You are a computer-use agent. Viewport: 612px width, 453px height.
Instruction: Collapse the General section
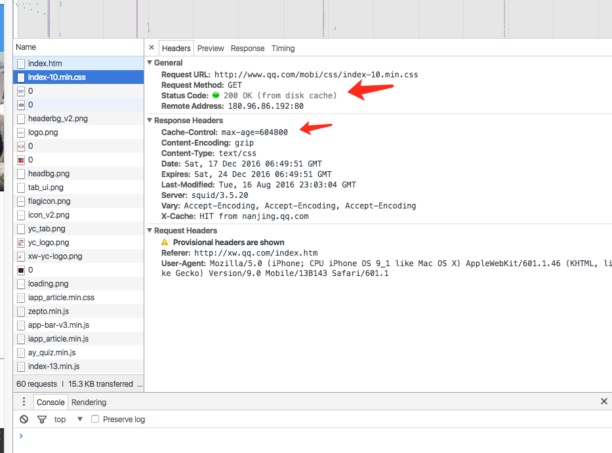150,63
